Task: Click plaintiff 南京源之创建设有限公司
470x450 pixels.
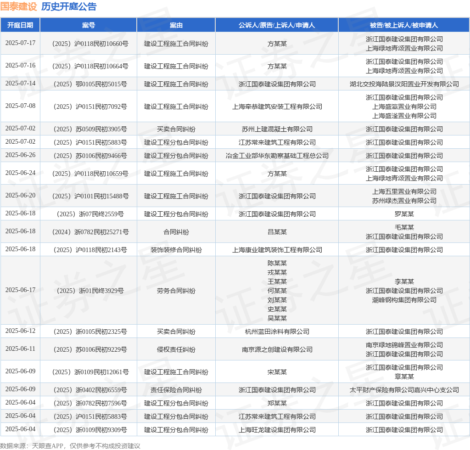Action: point(277,349)
